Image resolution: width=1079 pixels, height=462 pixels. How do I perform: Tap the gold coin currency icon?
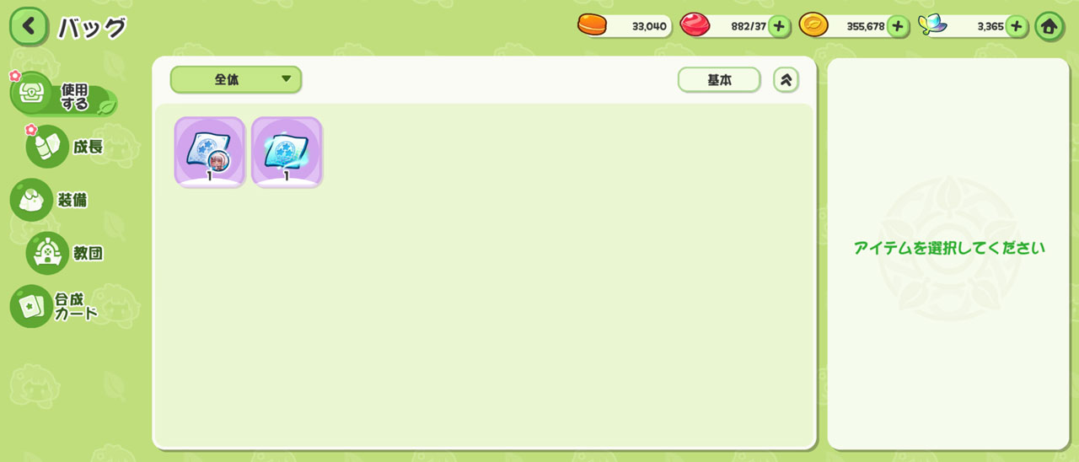click(x=813, y=25)
